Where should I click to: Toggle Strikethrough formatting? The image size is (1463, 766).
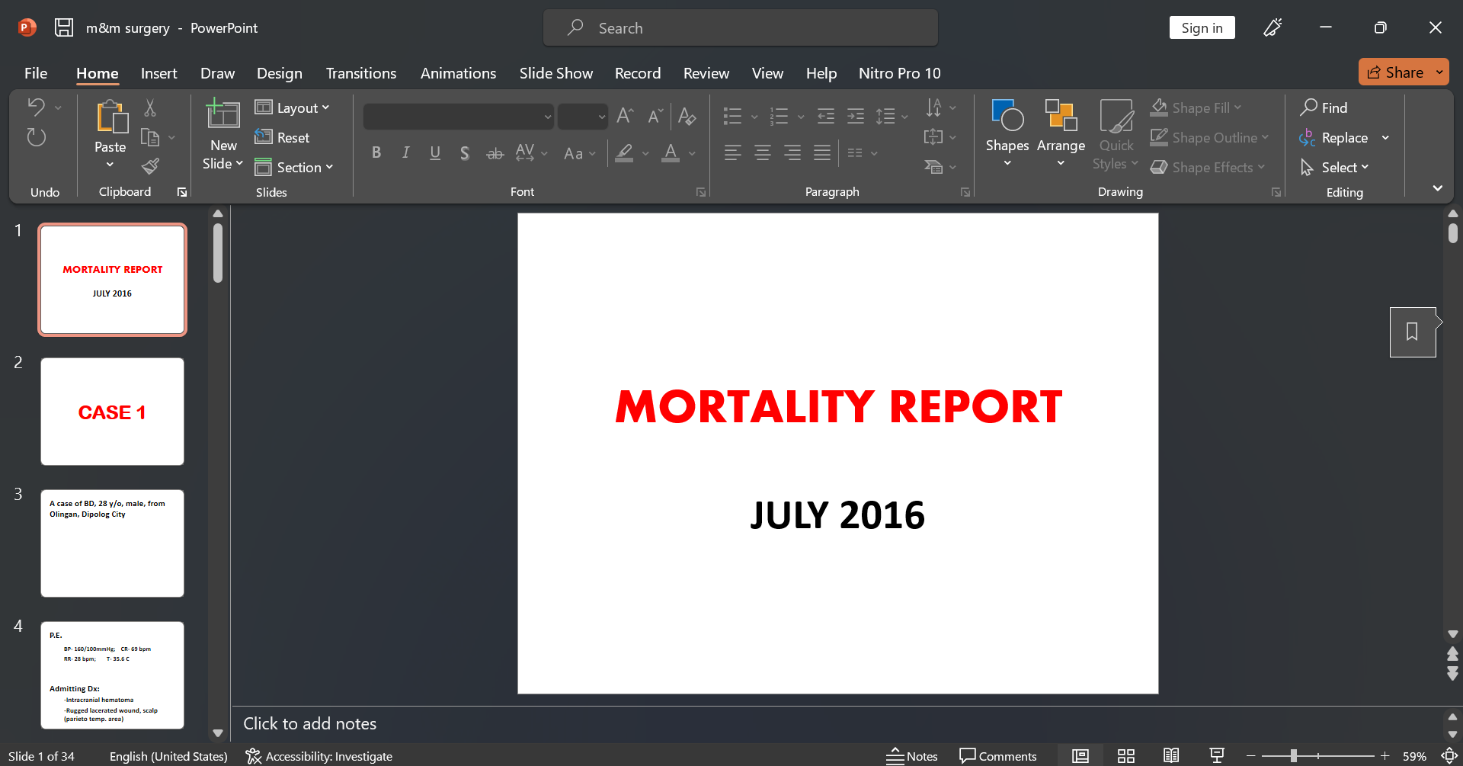[495, 152]
